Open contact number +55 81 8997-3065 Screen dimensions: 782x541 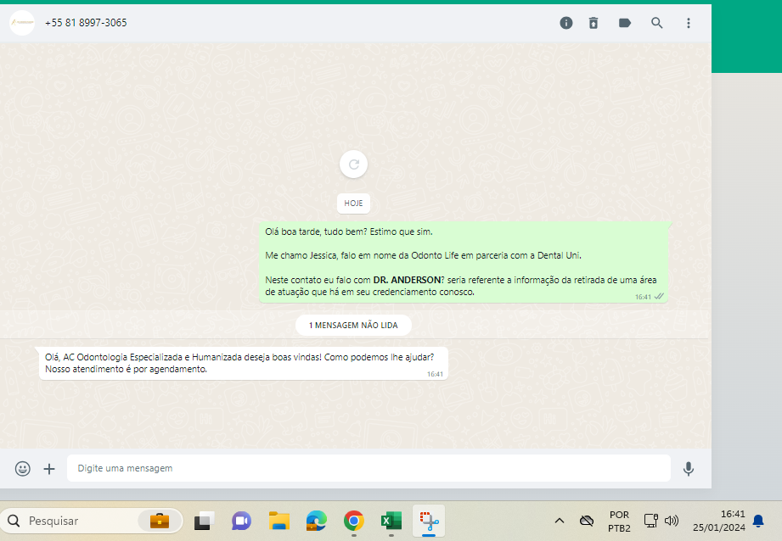coord(86,23)
